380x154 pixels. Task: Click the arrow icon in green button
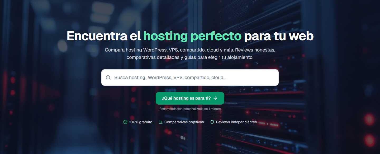tap(215, 98)
